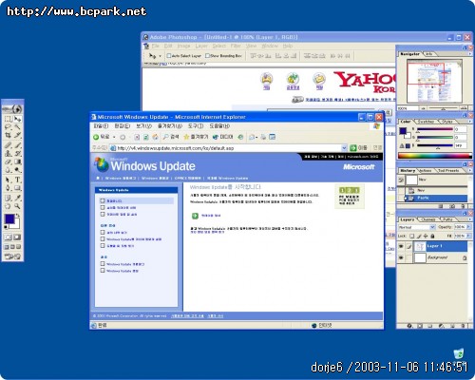Toggle lock position in Layers panel
Screen dimensions: 475x380
[426, 236]
